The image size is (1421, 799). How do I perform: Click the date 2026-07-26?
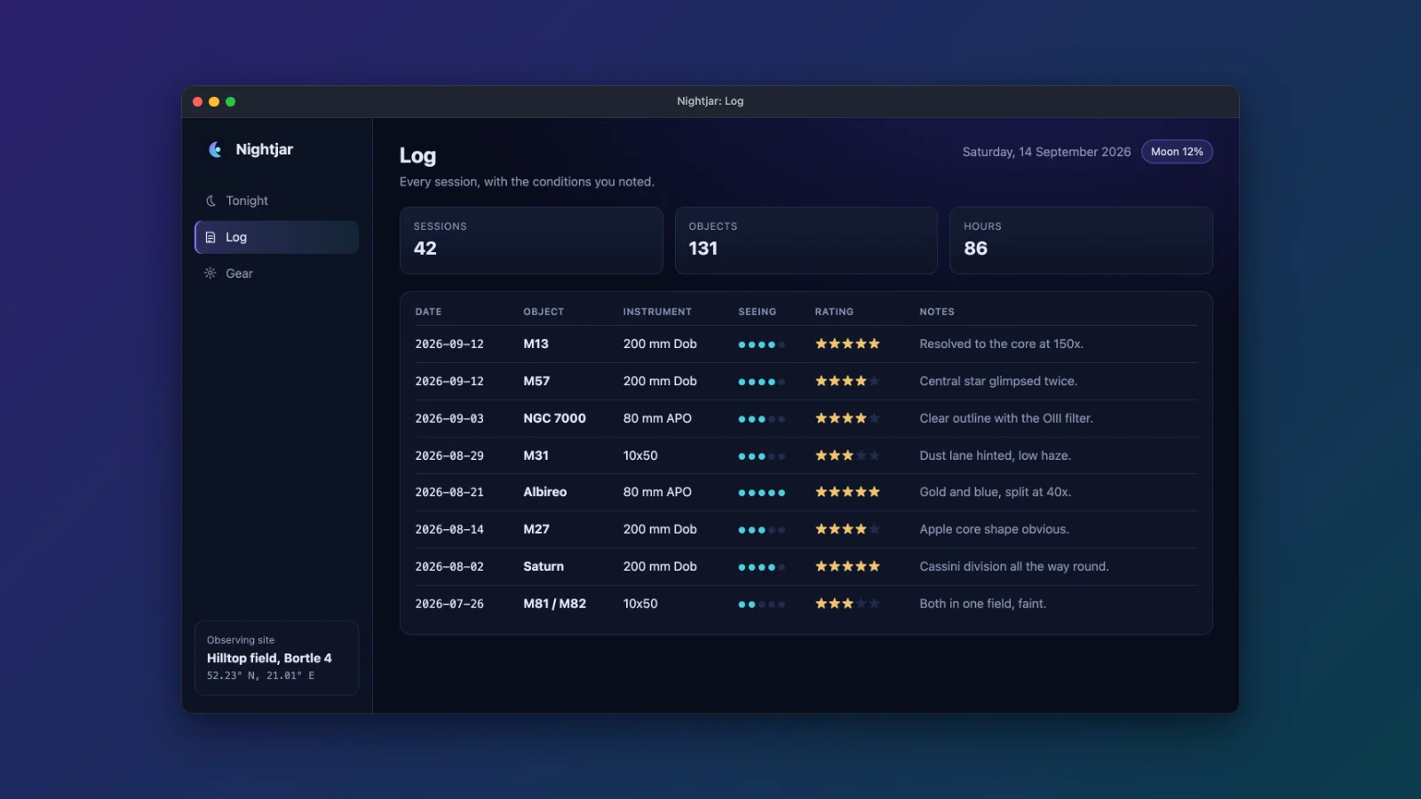click(x=449, y=604)
